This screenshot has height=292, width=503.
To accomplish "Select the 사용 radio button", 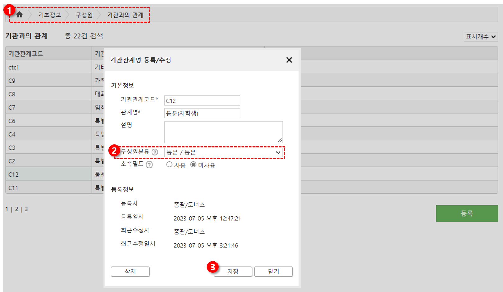I will [169, 165].
